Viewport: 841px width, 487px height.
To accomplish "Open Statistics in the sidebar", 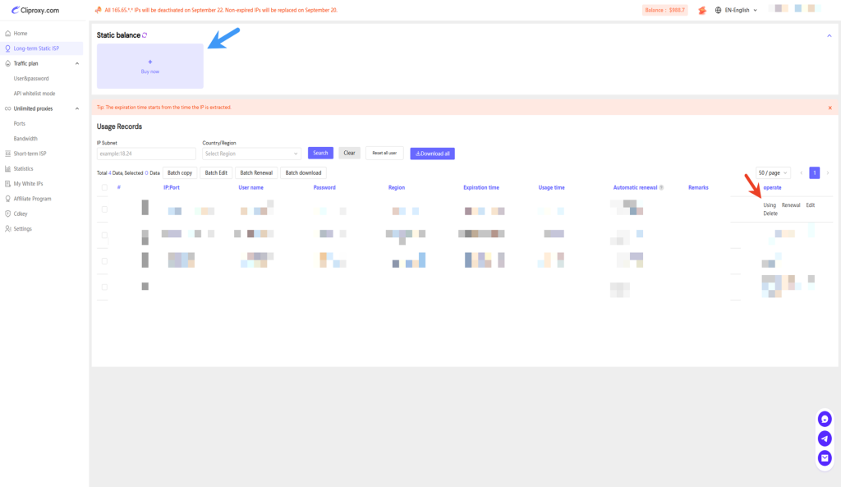I will [x=24, y=168].
